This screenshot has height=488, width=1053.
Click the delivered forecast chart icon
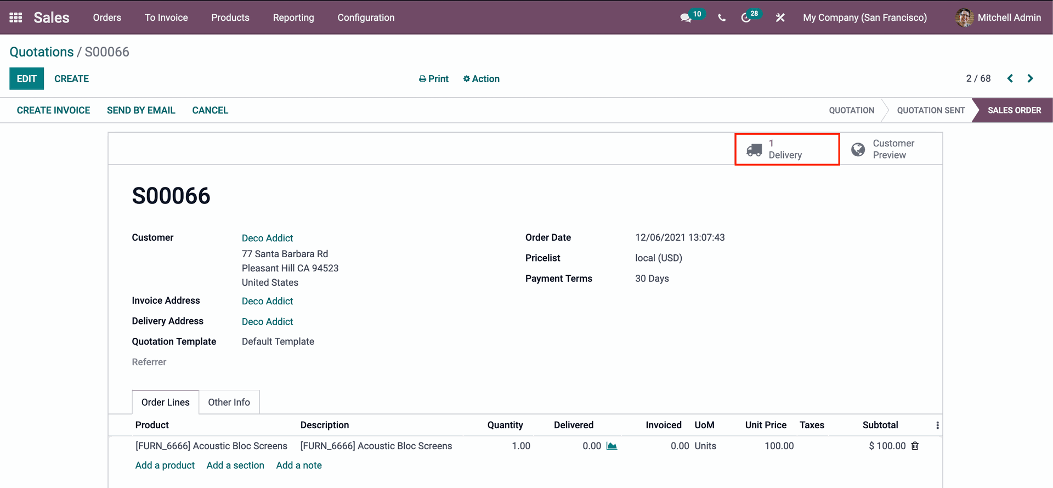tap(612, 446)
